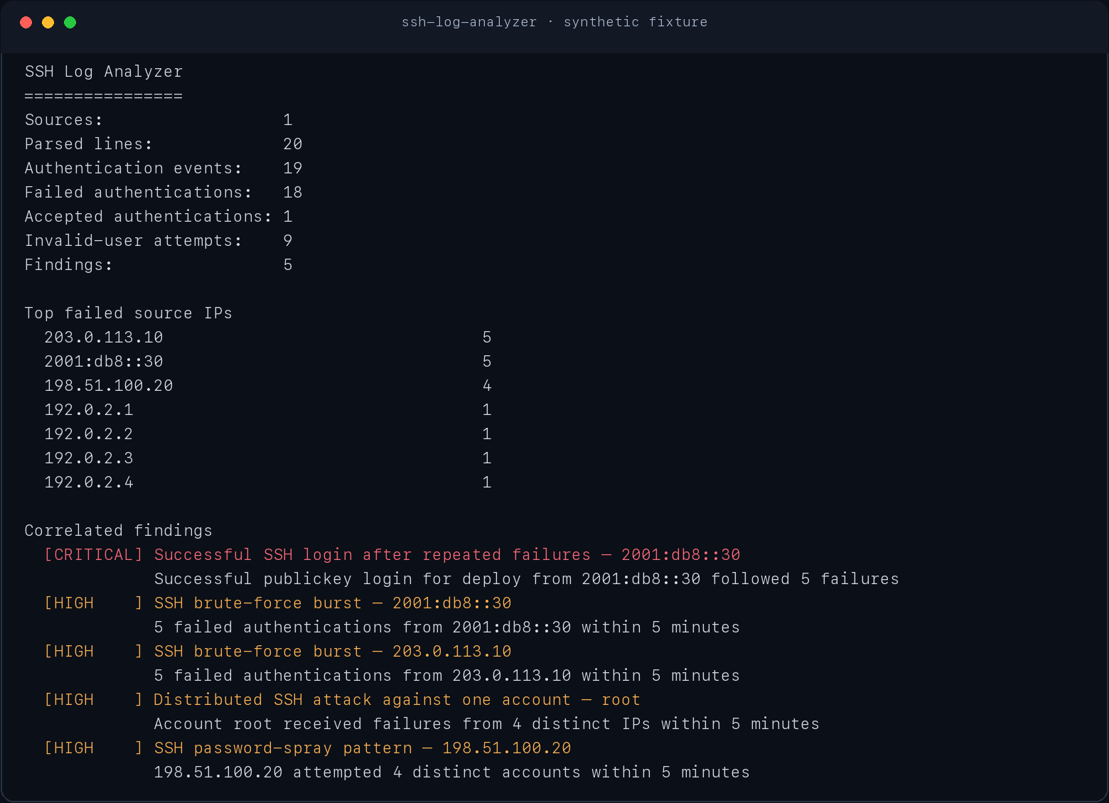Image resolution: width=1109 pixels, height=803 pixels.
Task: Click the window title 'ssh-log-analyzer · synthetic fixture'
Action: (554, 22)
